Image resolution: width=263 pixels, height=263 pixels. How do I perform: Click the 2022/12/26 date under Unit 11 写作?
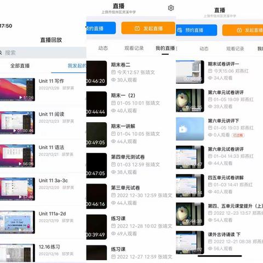point(49,88)
